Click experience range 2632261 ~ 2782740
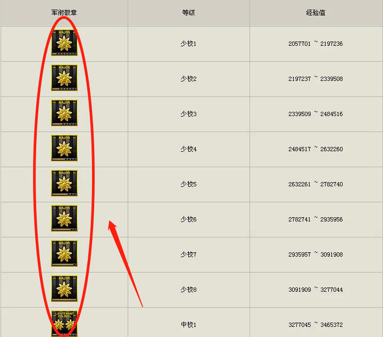The height and width of the screenshot is (337, 383). point(315,184)
